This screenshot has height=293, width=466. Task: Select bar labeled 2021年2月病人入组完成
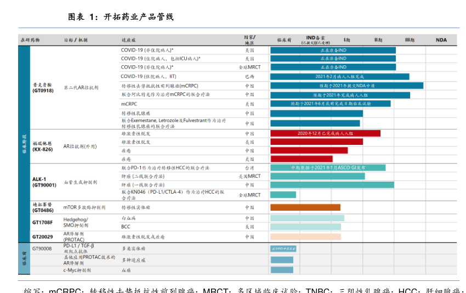click(339, 77)
